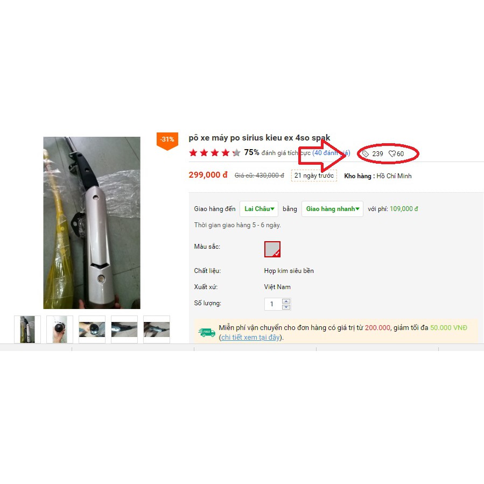Viewport: 484px width, 484px height.
Task: Click the price tag icon beside 239
Action: (x=365, y=154)
